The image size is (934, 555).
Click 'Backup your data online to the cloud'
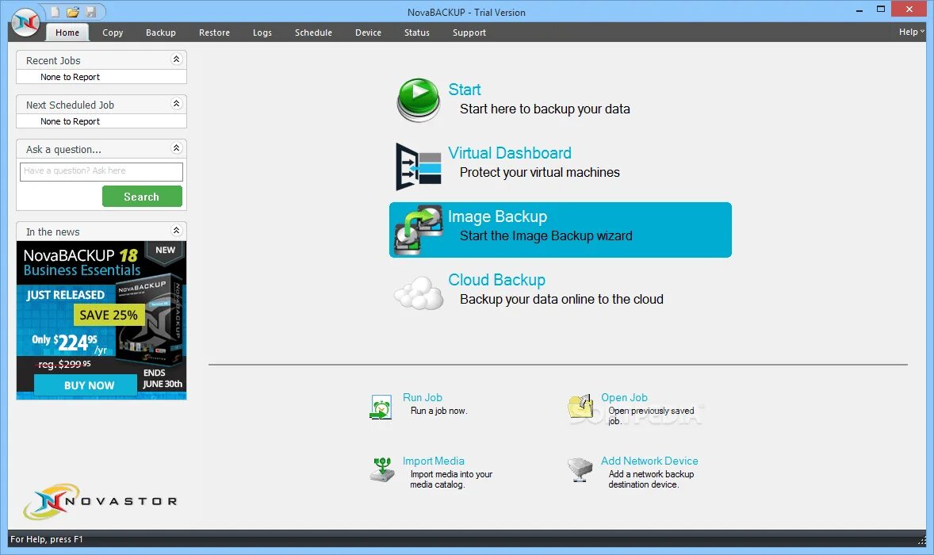[561, 299]
